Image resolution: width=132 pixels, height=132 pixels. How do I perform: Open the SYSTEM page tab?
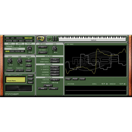point(9,41)
